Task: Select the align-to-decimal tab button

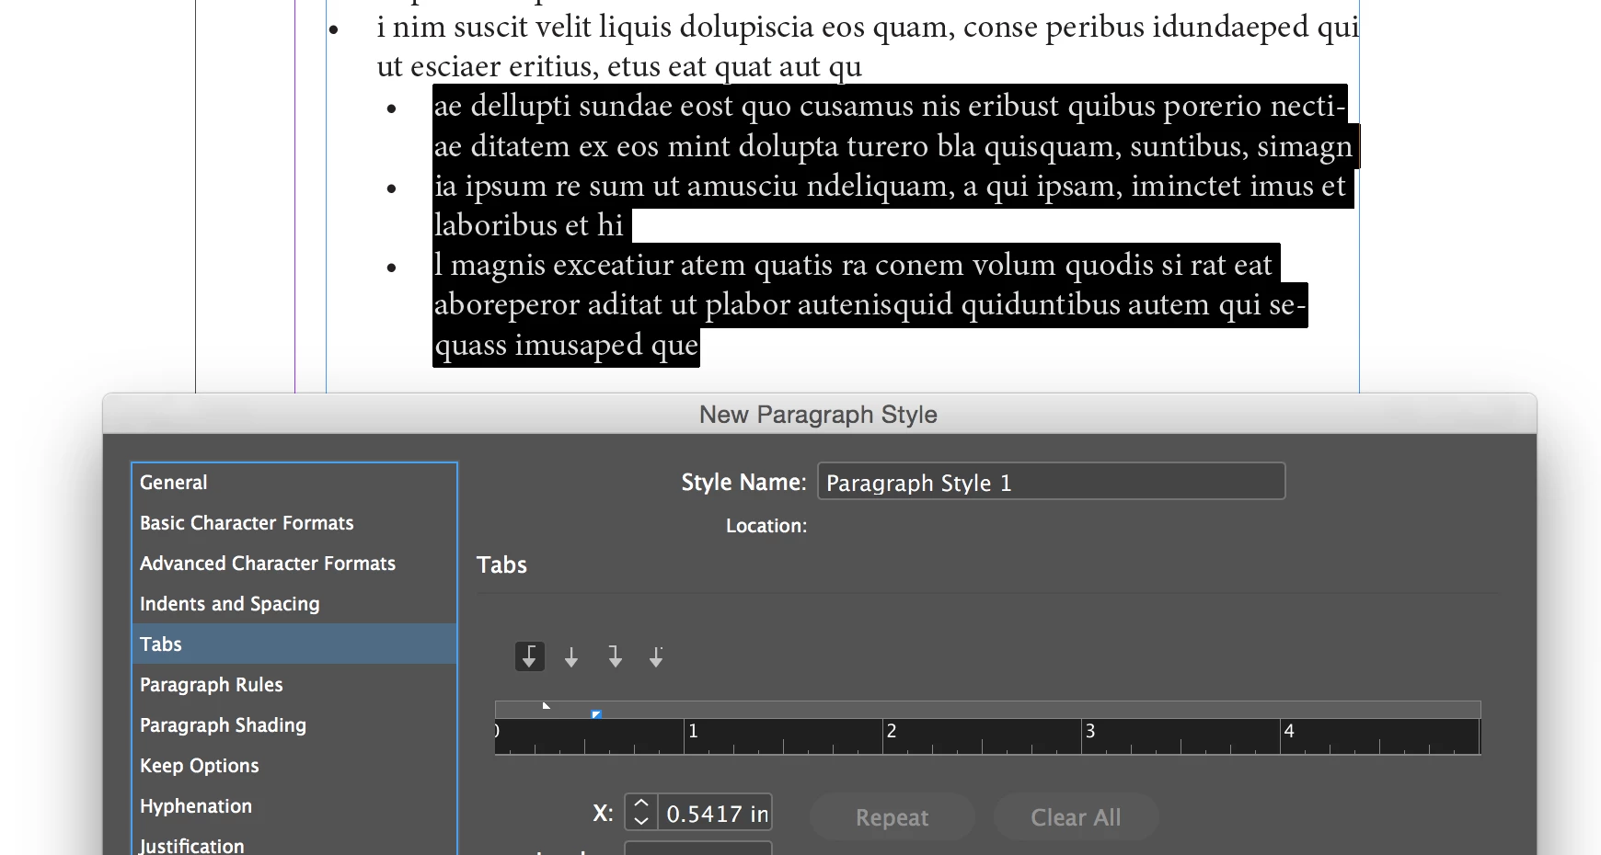Action: [x=656, y=656]
